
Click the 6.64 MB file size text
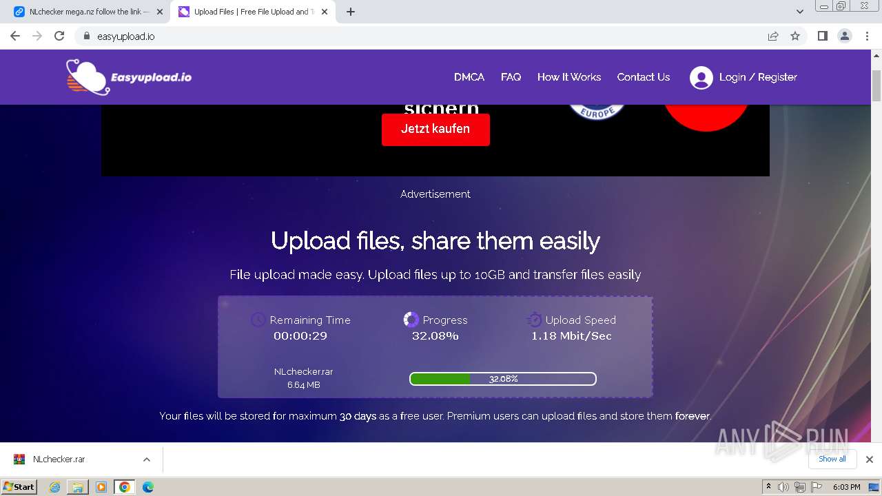pyautogui.click(x=304, y=385)
